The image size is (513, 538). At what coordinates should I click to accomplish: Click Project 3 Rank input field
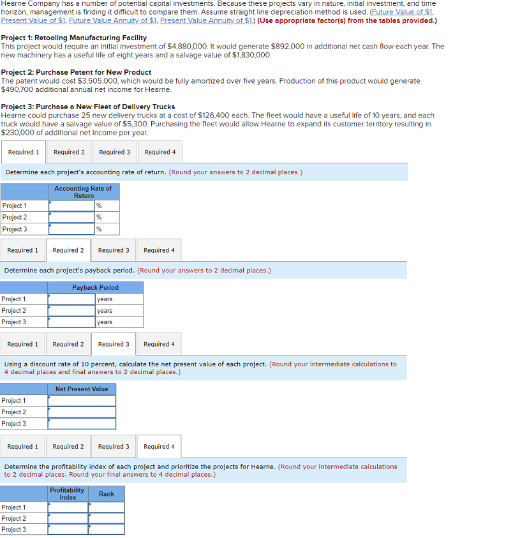click(107, 529)
